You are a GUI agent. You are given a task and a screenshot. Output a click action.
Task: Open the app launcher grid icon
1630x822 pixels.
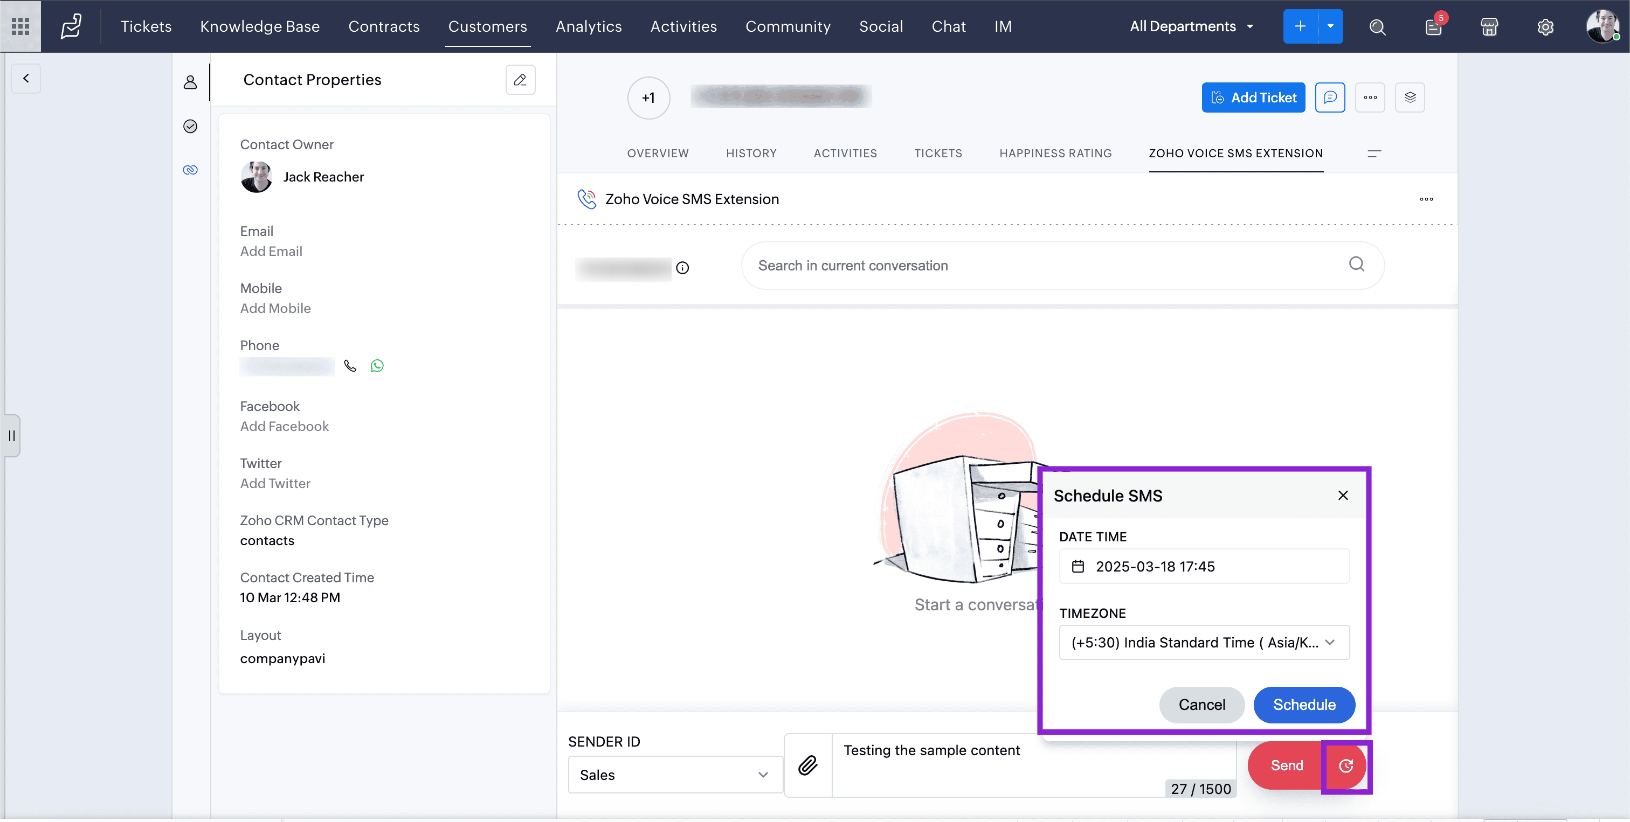coord(20,26)
